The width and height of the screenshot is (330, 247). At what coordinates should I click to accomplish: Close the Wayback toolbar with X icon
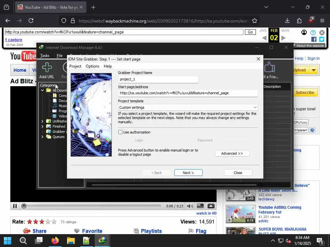(x=322, y=32)
